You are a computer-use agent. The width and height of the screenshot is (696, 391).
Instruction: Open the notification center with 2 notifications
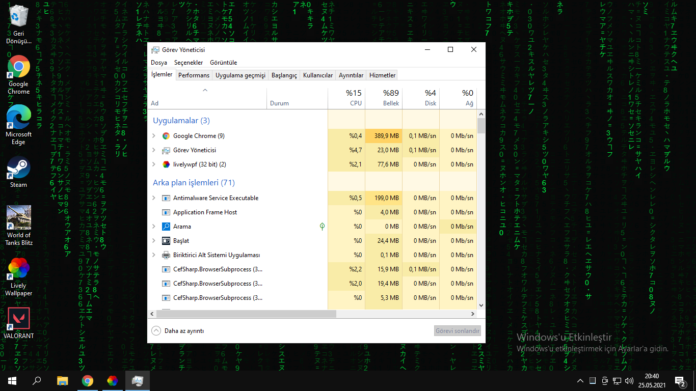[680, 381]
